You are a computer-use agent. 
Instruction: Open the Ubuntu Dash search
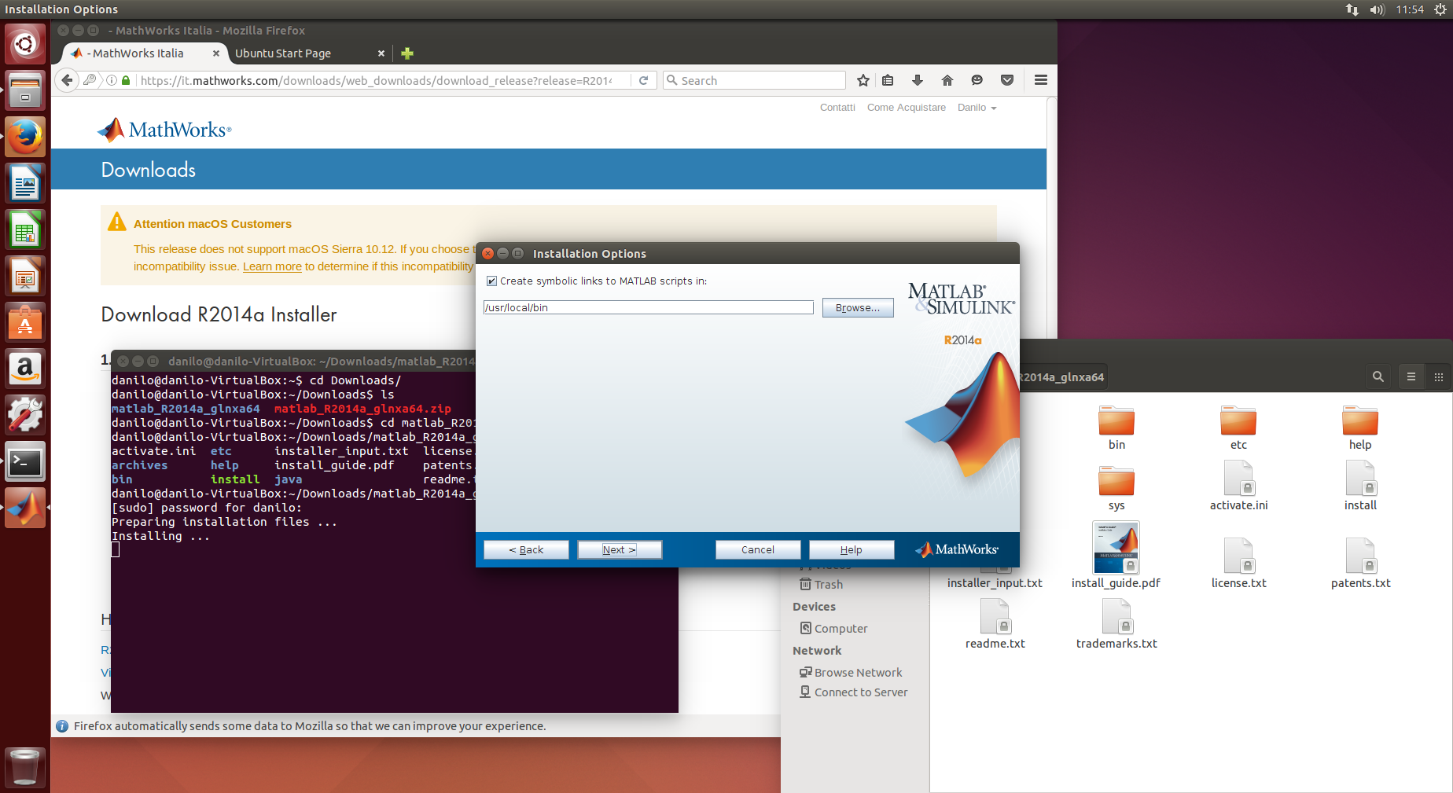(25, 43)
